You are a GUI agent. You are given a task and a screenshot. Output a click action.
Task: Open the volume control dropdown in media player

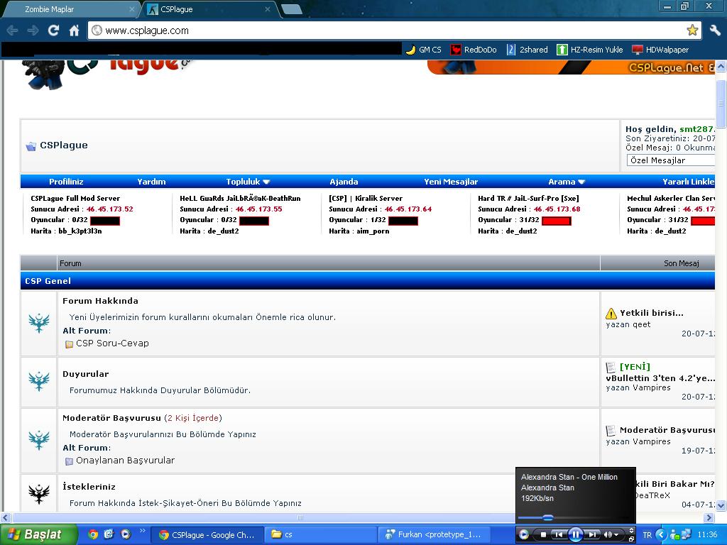point(616,534)
